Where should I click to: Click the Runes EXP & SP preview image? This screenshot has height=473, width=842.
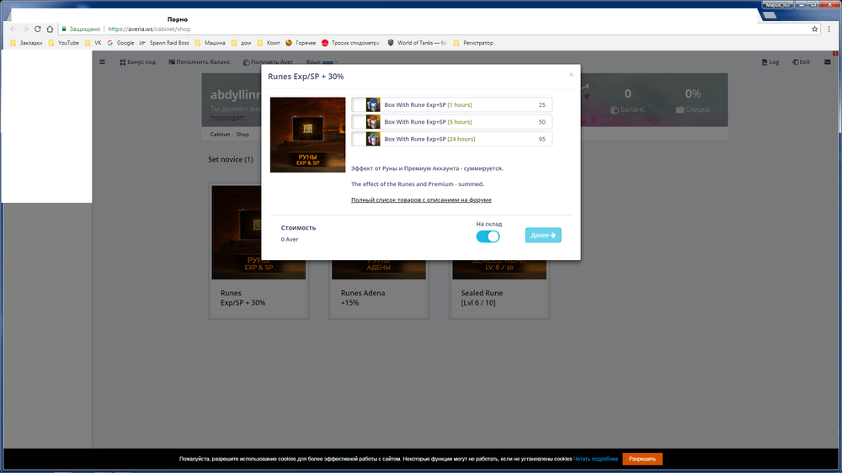[307, 135]
